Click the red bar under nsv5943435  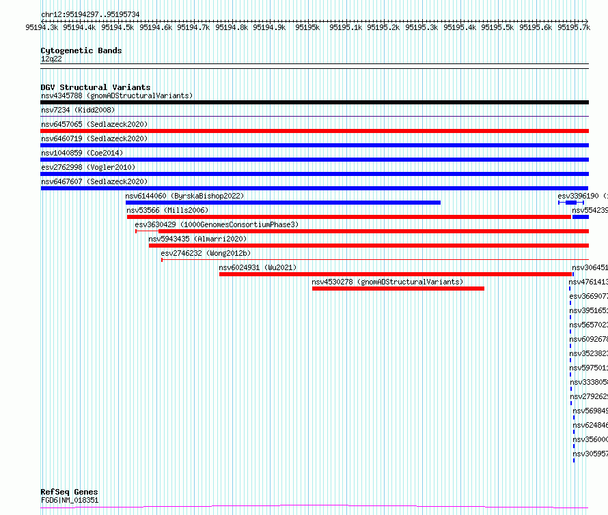pos(369,246)
